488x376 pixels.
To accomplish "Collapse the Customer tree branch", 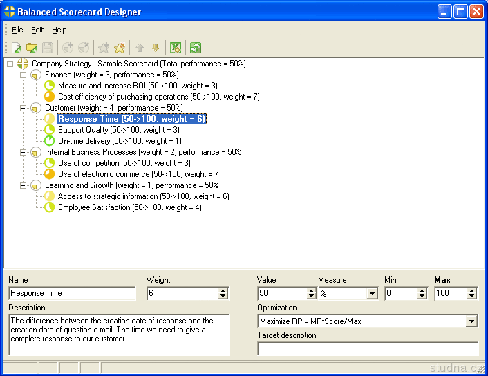I will click(23, 108).
